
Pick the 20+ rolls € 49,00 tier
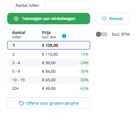[x=49, y=88]
